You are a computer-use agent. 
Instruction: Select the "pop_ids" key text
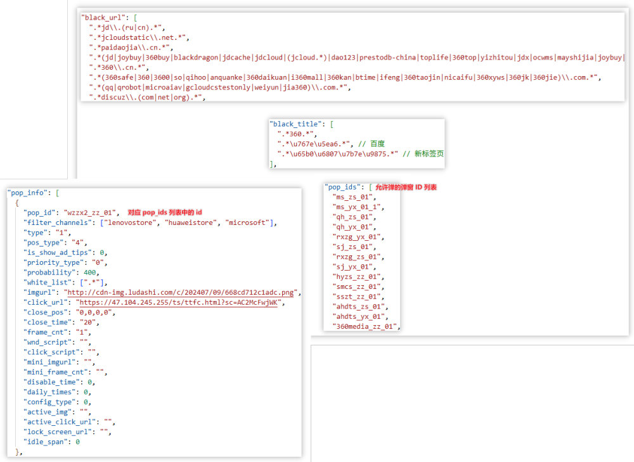pyautogui.click(x=343, y=187)
